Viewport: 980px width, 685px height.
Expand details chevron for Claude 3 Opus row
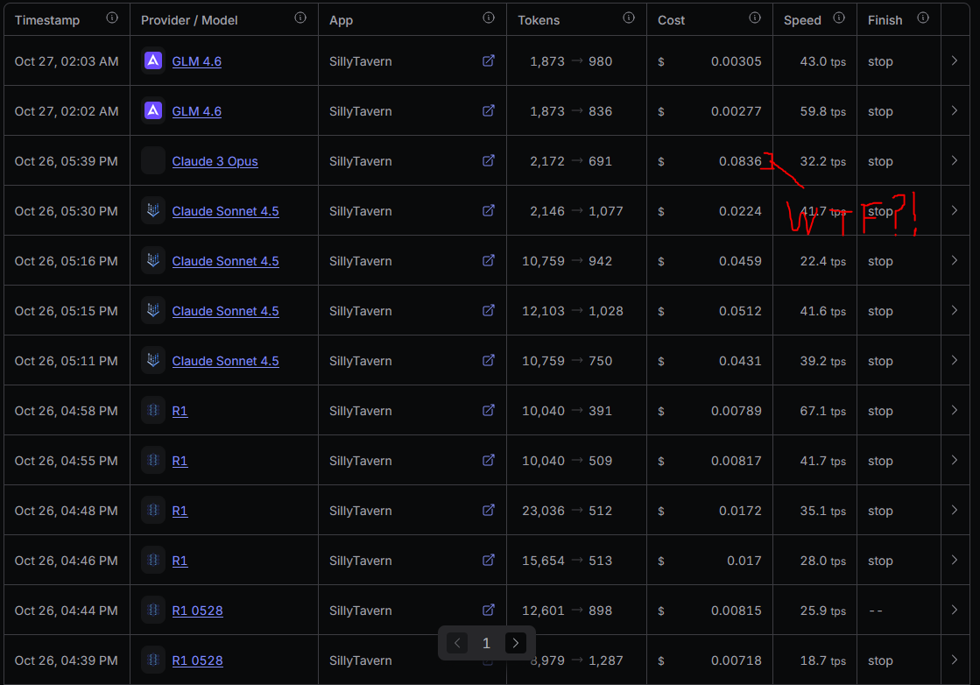(955, 160)
